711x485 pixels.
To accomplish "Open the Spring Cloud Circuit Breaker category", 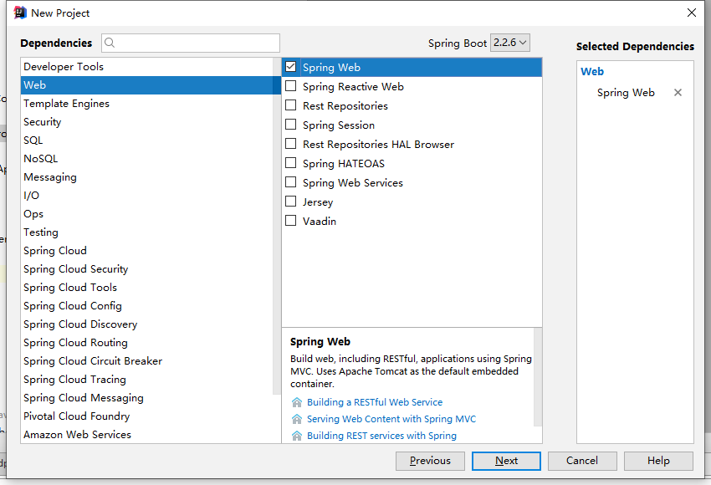I will 147,360.
